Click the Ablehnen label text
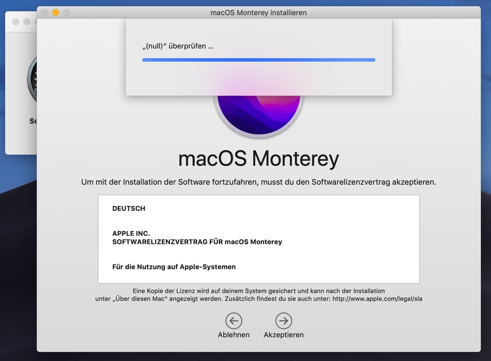This screenshot has width=491, height=361. tap(234, 335)
